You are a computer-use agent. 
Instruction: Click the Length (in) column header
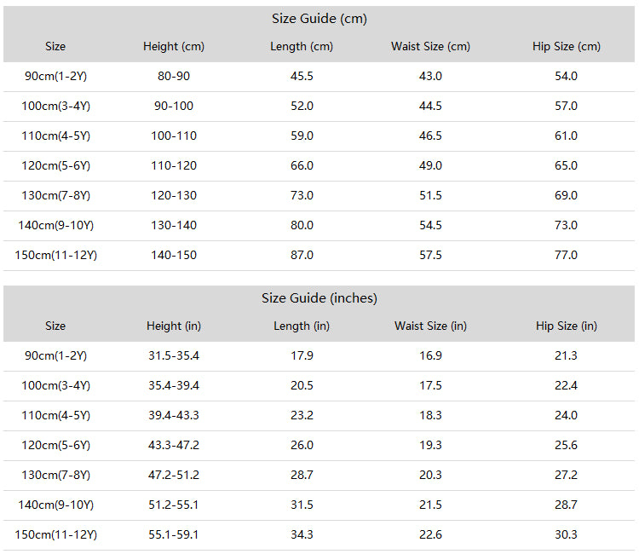click(x=302, y=326)
